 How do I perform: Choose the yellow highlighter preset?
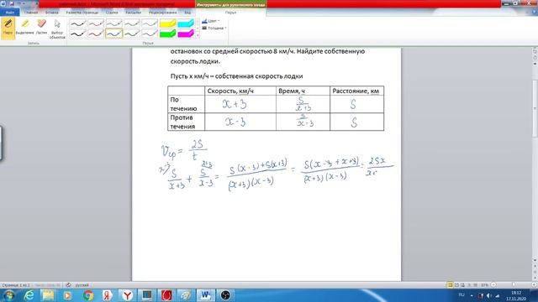click(168, 23)
